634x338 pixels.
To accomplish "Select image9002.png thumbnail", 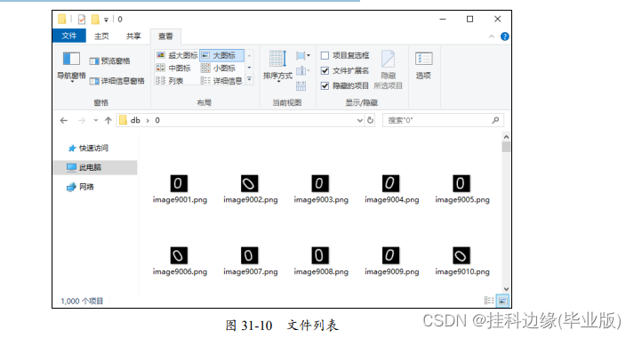I will [x=249, y=183].
